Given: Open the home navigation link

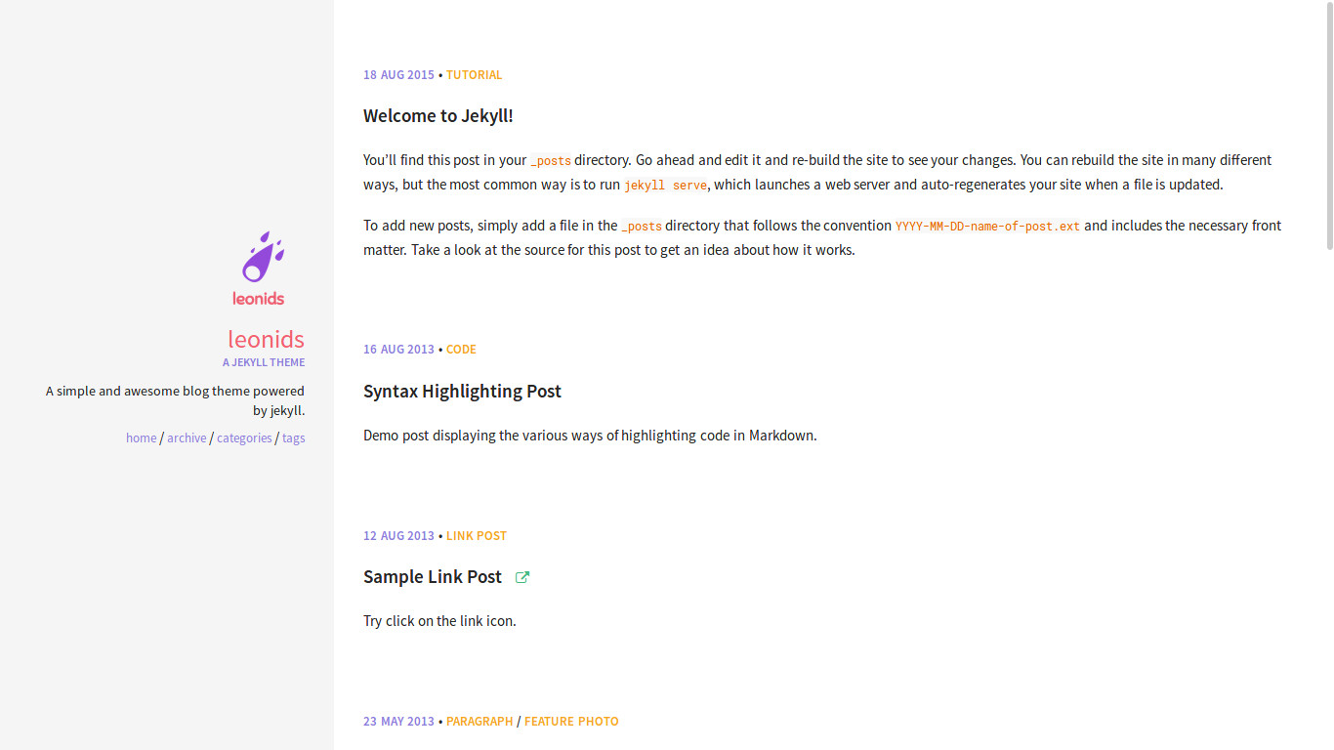Looking at the screenshot, I should (141, 437).
